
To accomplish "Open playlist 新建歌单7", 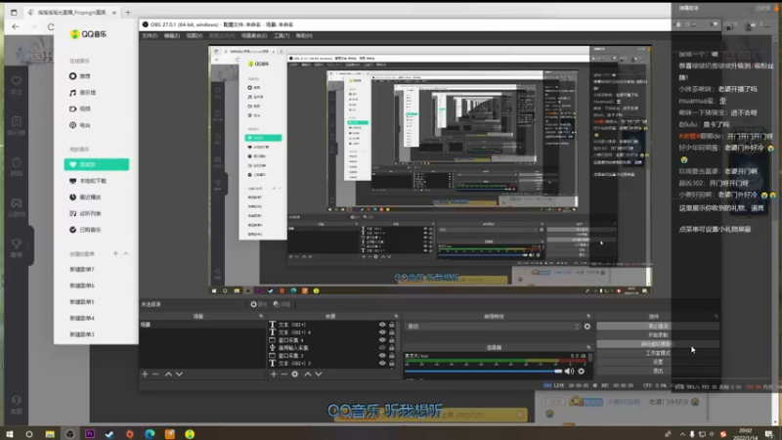I will (x=82, y=270).
